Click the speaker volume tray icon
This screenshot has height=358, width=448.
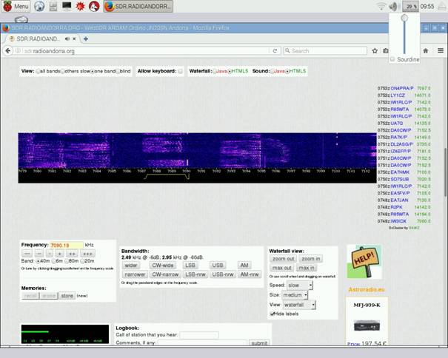pyautogui.click(x=393, y=6)
